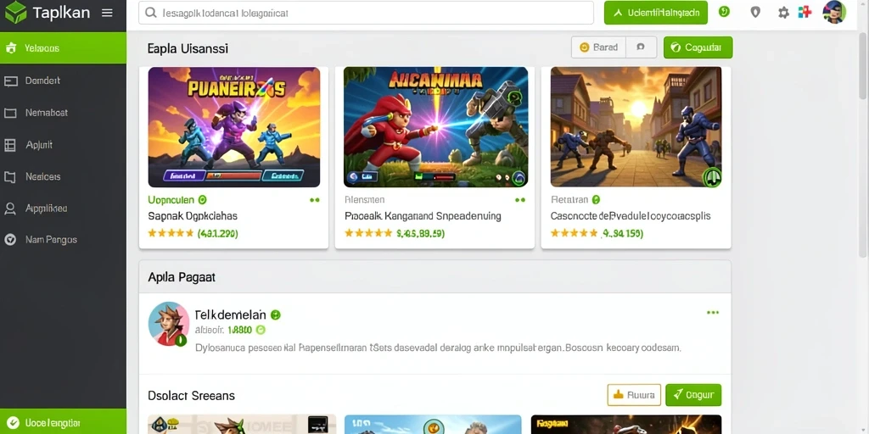
Task: Click into the top search field
Action: (x=366, y=13)
